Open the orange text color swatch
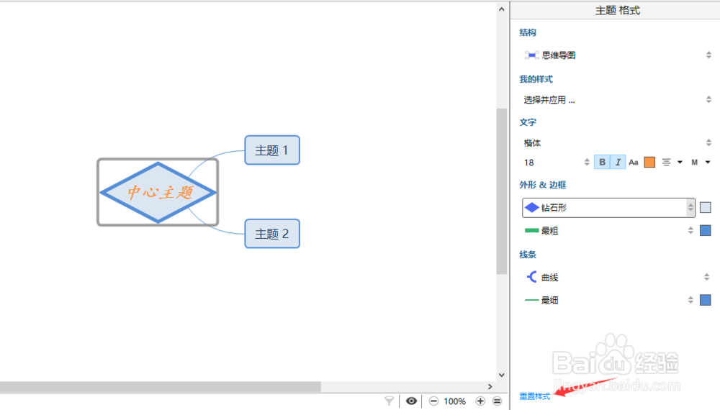 click(649, 163)
